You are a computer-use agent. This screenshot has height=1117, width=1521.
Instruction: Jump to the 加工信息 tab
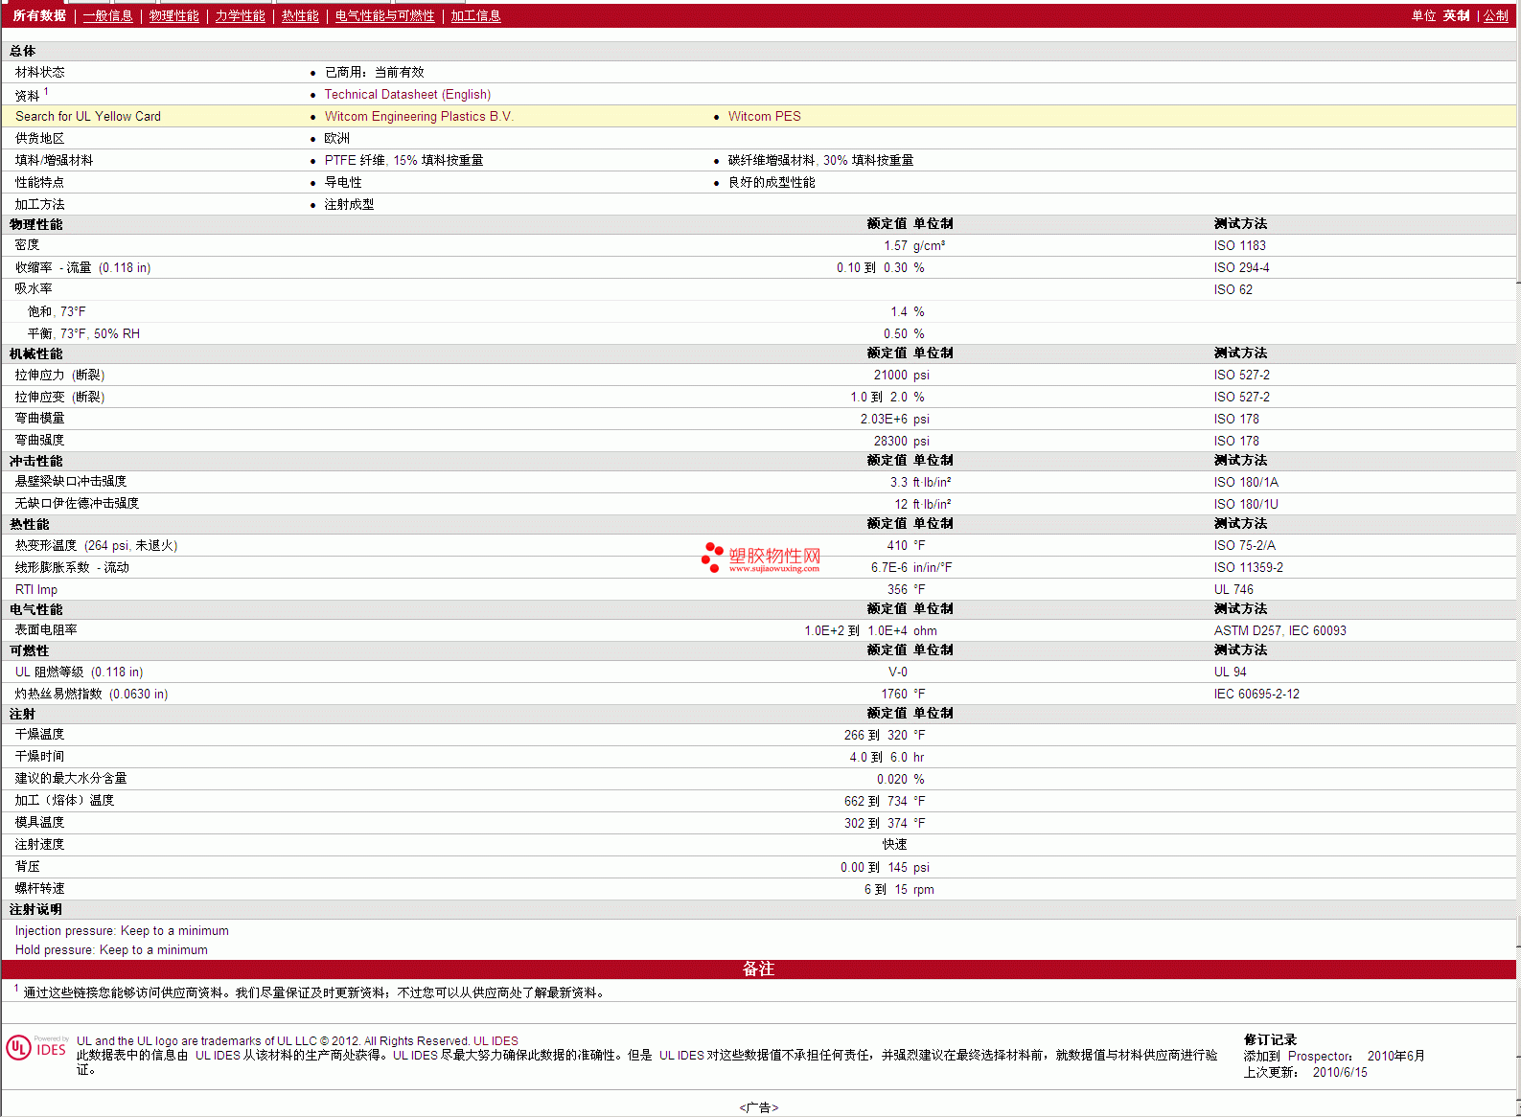[x=475, y=15]
